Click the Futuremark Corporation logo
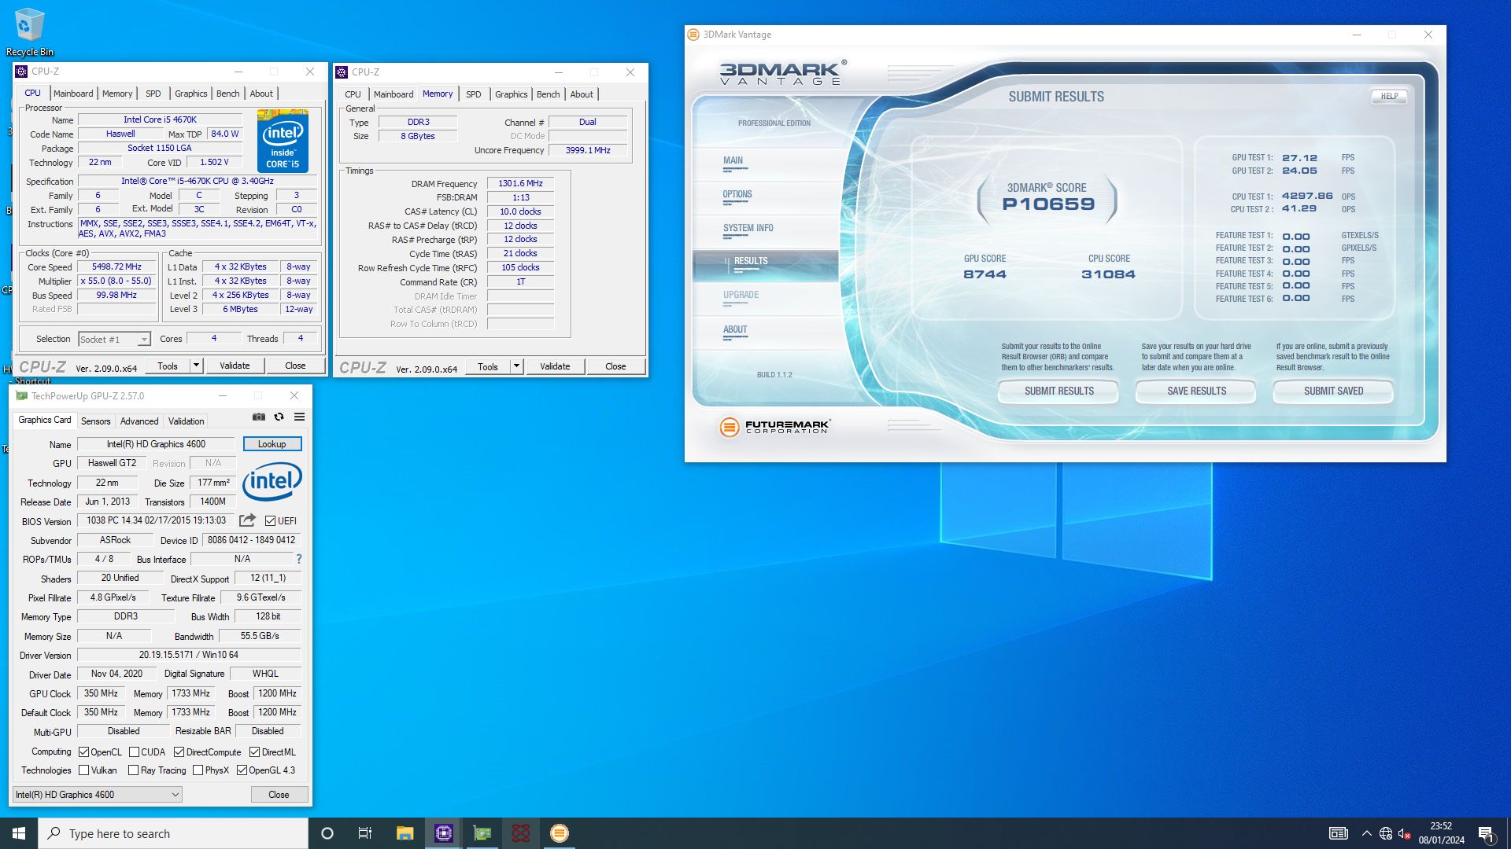This screenshot has width=1511, height=849. (x=775, y=426)
